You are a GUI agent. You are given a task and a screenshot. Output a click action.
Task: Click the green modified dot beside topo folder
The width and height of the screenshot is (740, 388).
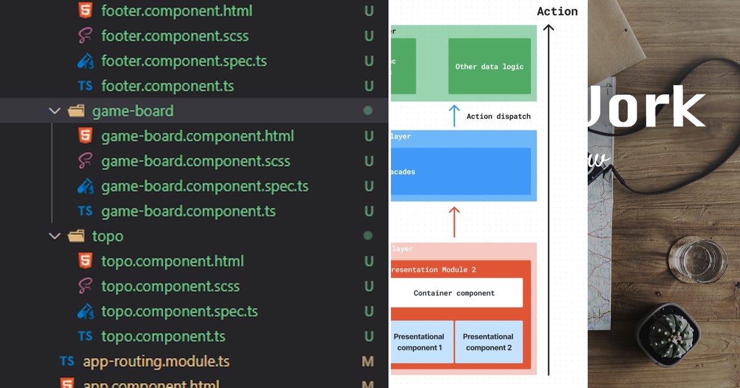click(368, 236)
